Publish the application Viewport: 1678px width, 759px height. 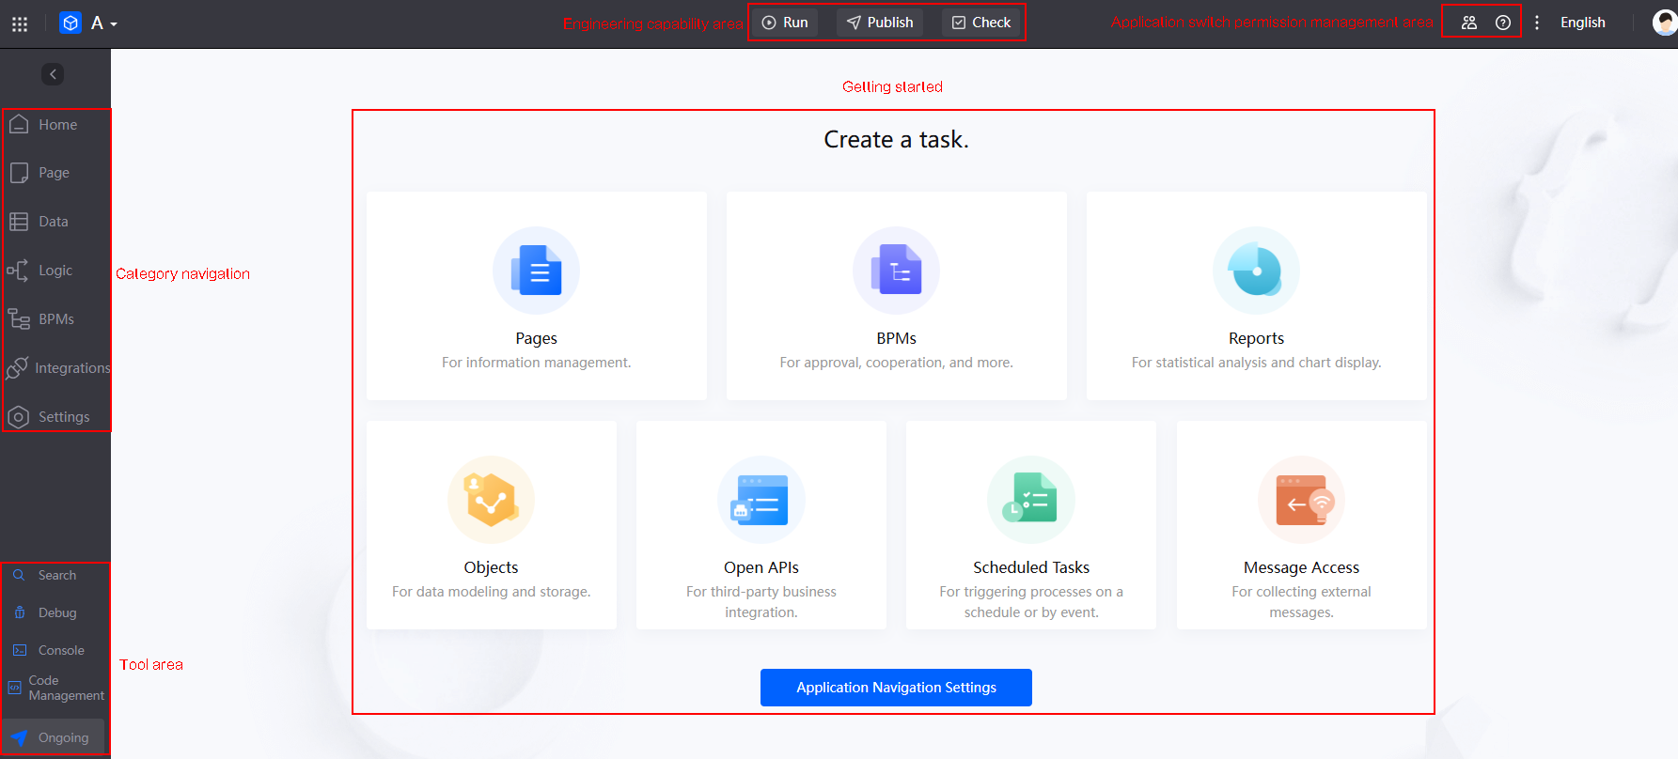(880, 23)
